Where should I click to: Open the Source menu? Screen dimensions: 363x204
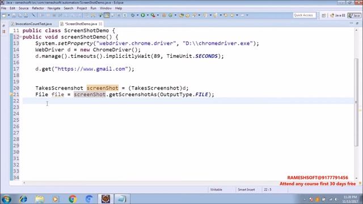coord(24,8)
